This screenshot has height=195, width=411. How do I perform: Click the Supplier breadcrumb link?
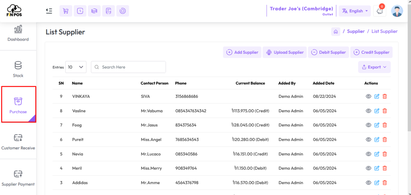point(356,31)
